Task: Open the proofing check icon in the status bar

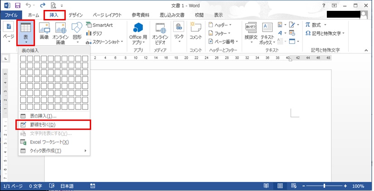Action: pyautogui.click(x=52, y=186)
